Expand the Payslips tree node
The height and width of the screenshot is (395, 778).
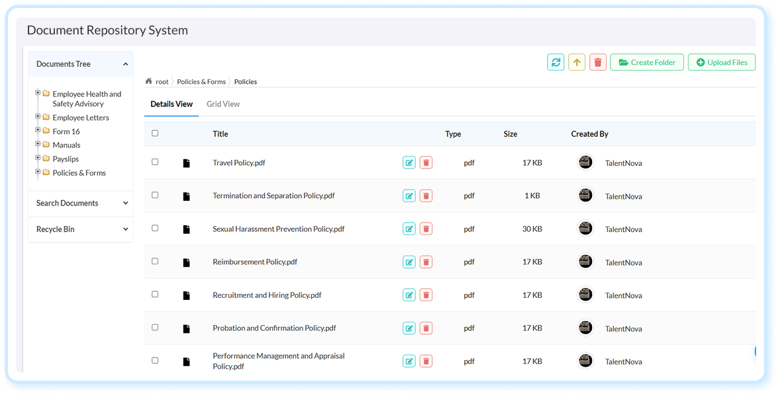tap(38, 158)
